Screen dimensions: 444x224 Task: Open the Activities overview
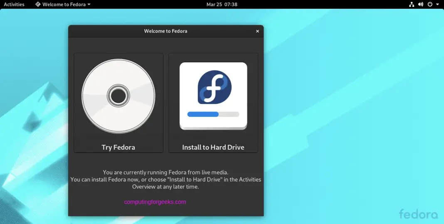click(14, 4)
